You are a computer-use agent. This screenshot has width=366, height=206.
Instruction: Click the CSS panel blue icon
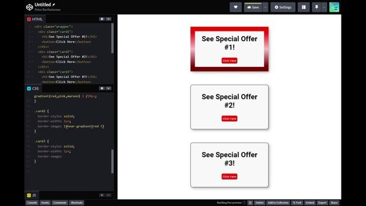click(29, 89)
